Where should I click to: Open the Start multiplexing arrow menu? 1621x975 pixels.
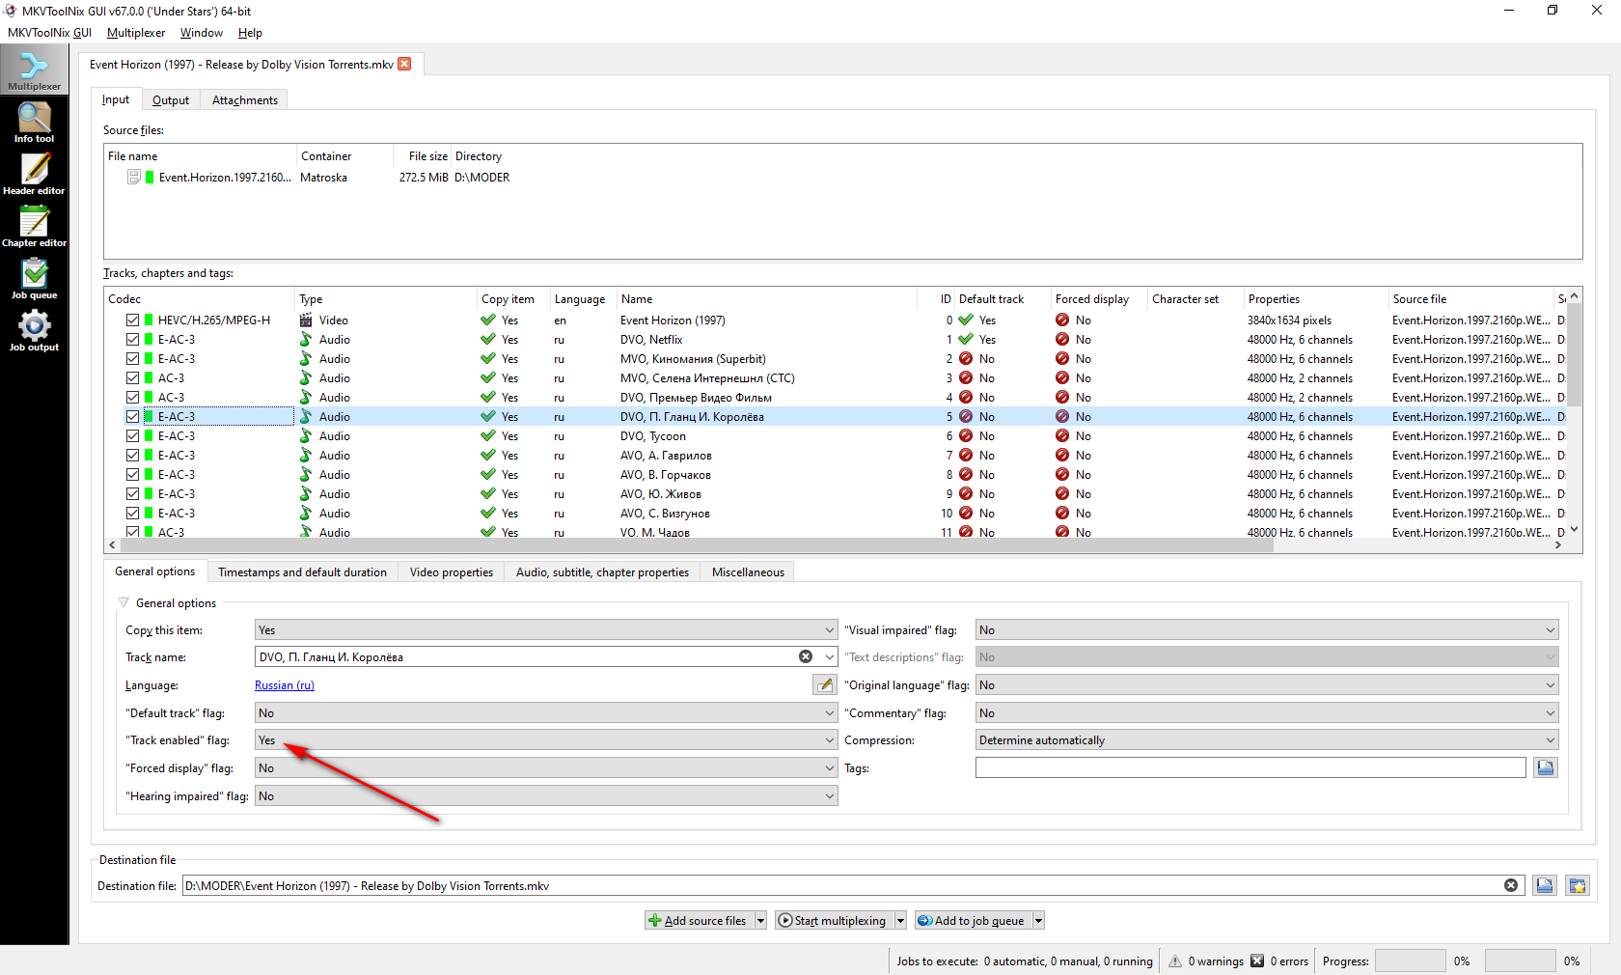coord(900,920)
